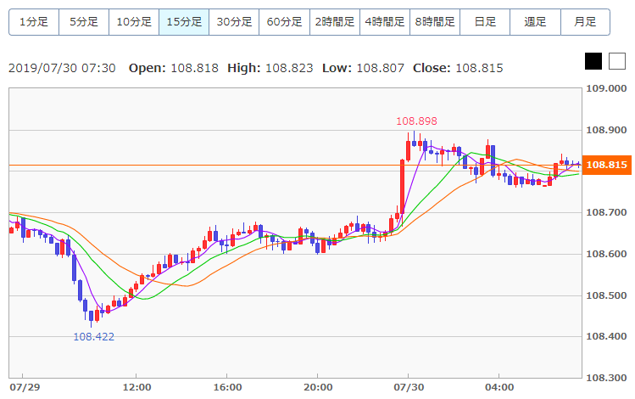Click the 20:00 time axis label
Screen dimensions: 635x399
pyautogui.click(x=318, y=387)
